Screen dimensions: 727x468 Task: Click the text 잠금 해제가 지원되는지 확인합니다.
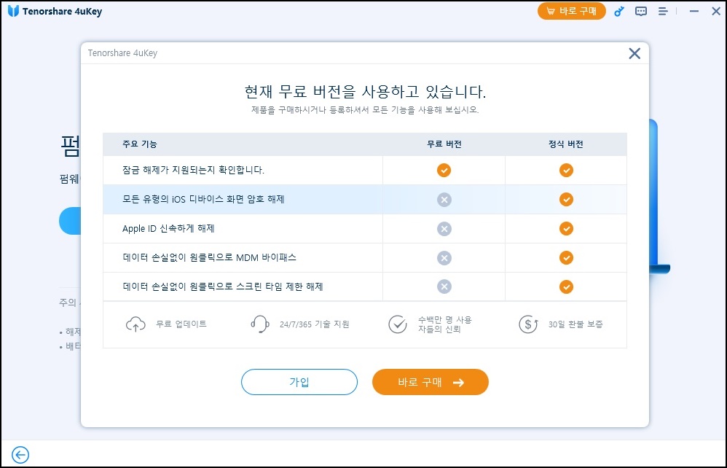coord(193,171)
